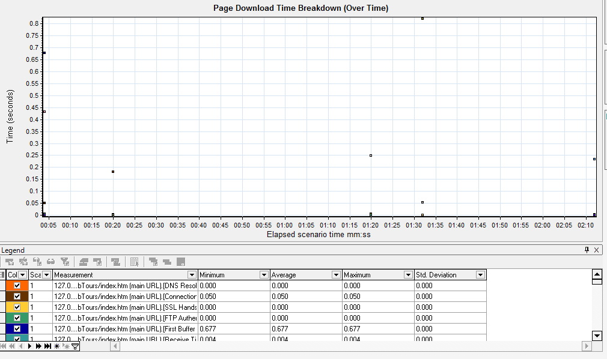Expand the Std. Deviation column dropdown
Image resolution: width=607 pixels, height=359 pixels.
point(480,275)
